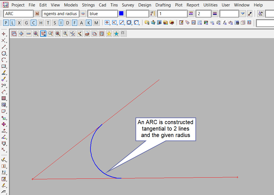Click the rectangle tool in left toolbar

[4, 66]
